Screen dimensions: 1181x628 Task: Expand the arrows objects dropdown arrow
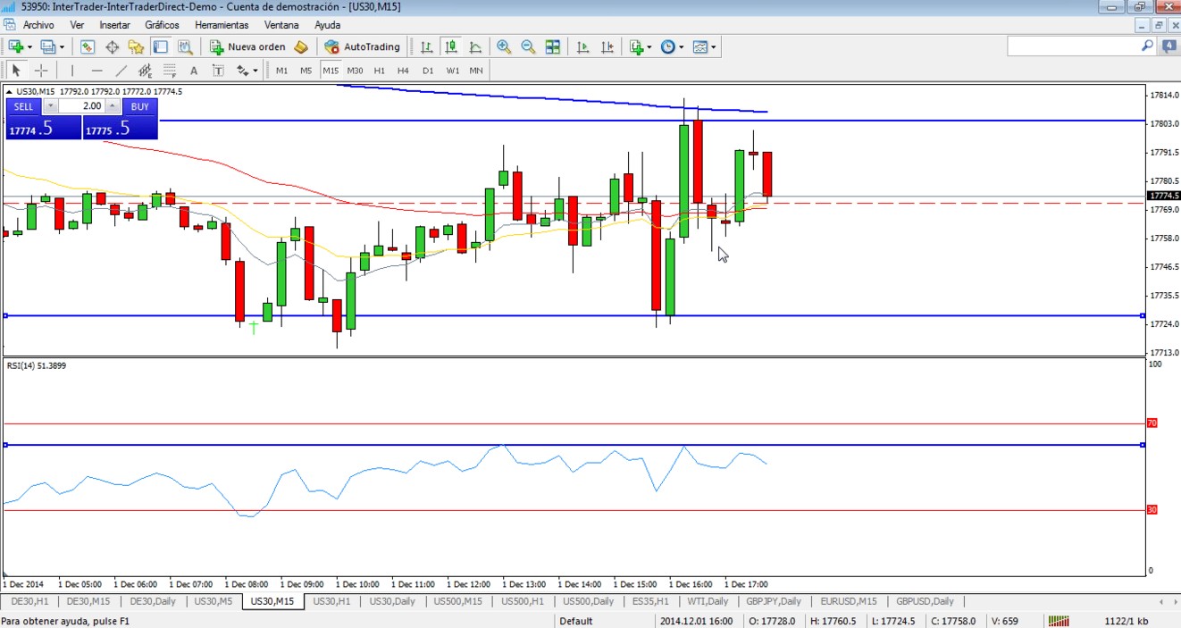tap(255, 71)
